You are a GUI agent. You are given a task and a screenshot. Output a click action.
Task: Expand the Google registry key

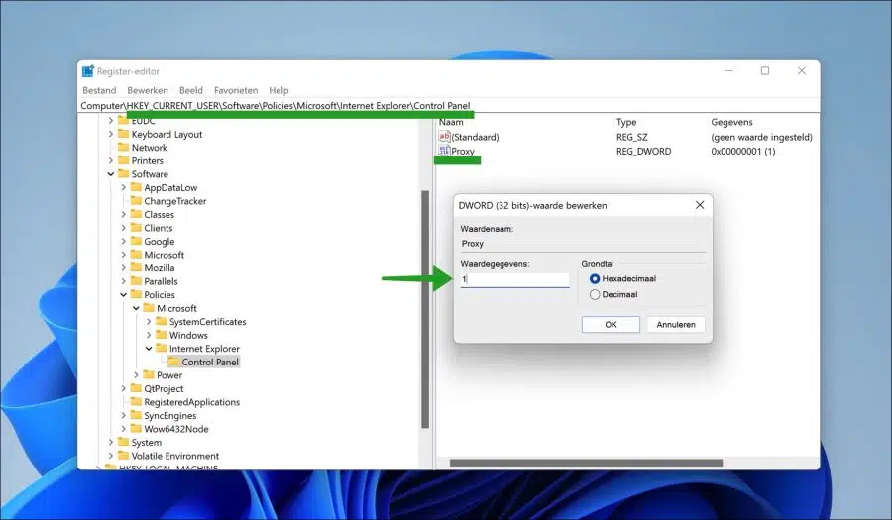pyautogui.click(x=124, y=241)
